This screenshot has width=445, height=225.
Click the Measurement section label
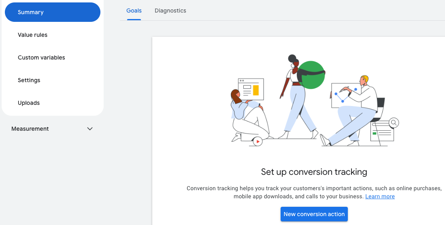tap(30, 129)
